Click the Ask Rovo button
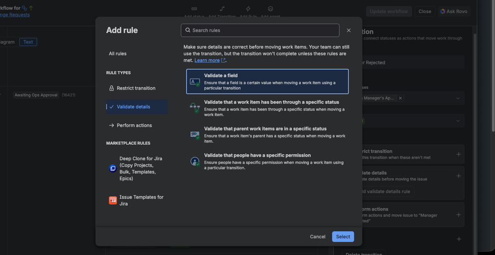Viewport: 495px width, 255px height. (x=454, y=11)
